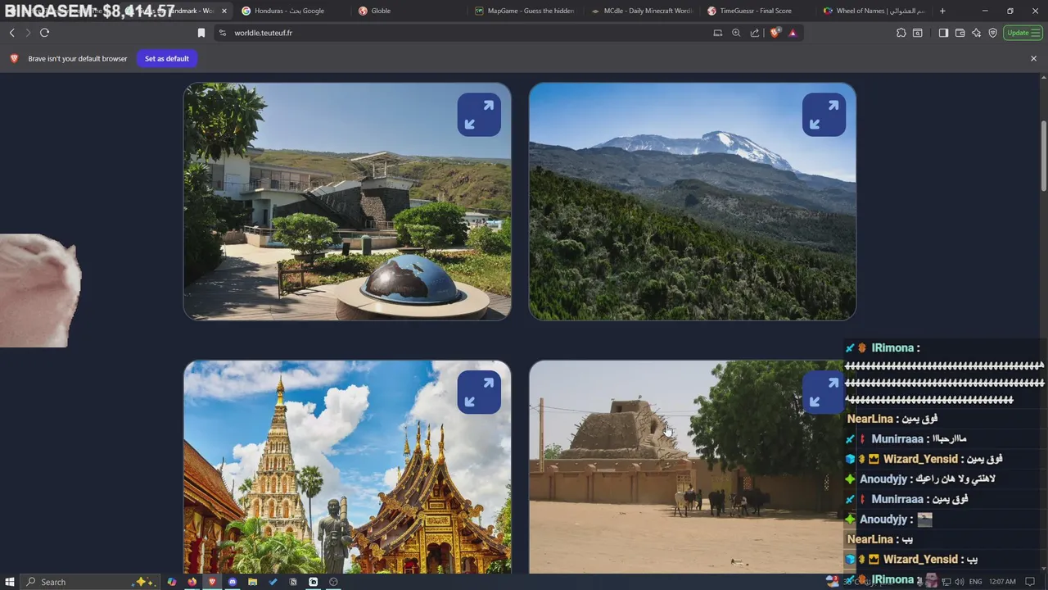
Task: Open the browser main menu
Action: pos(1037,33)
